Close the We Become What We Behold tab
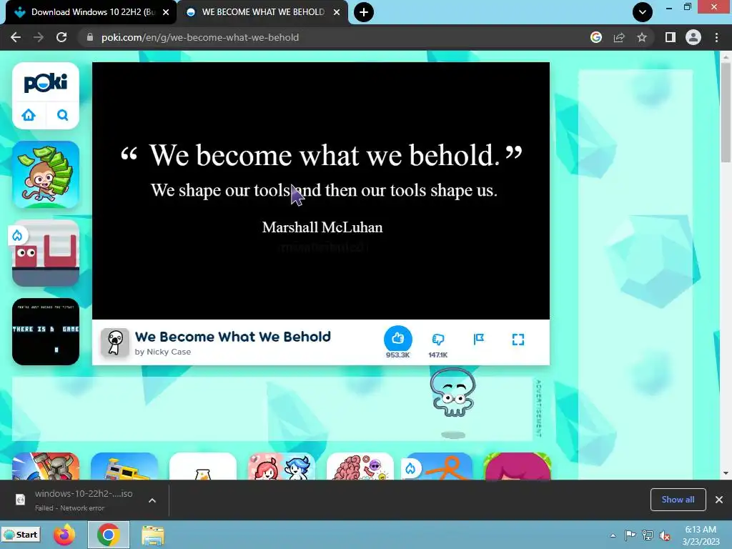732x549 pixels. 337,12
